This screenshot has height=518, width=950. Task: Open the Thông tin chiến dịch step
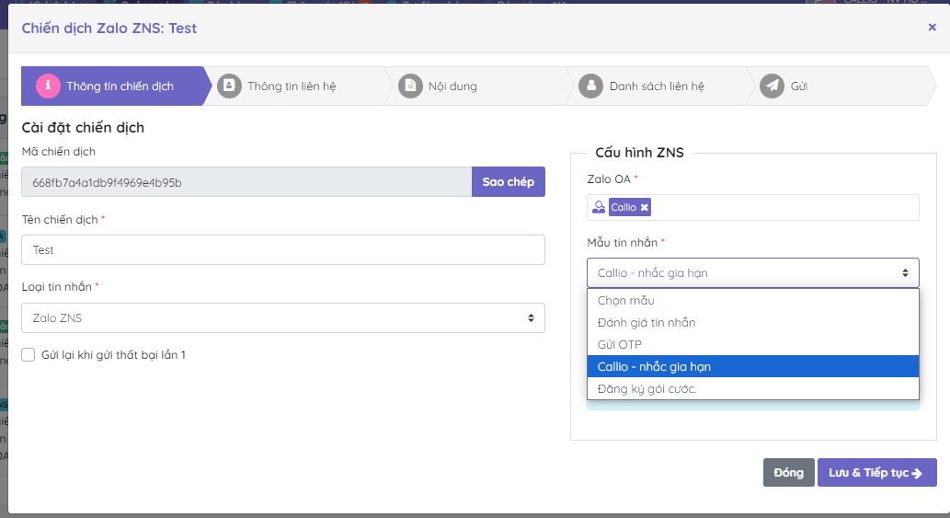click(114, 86)
